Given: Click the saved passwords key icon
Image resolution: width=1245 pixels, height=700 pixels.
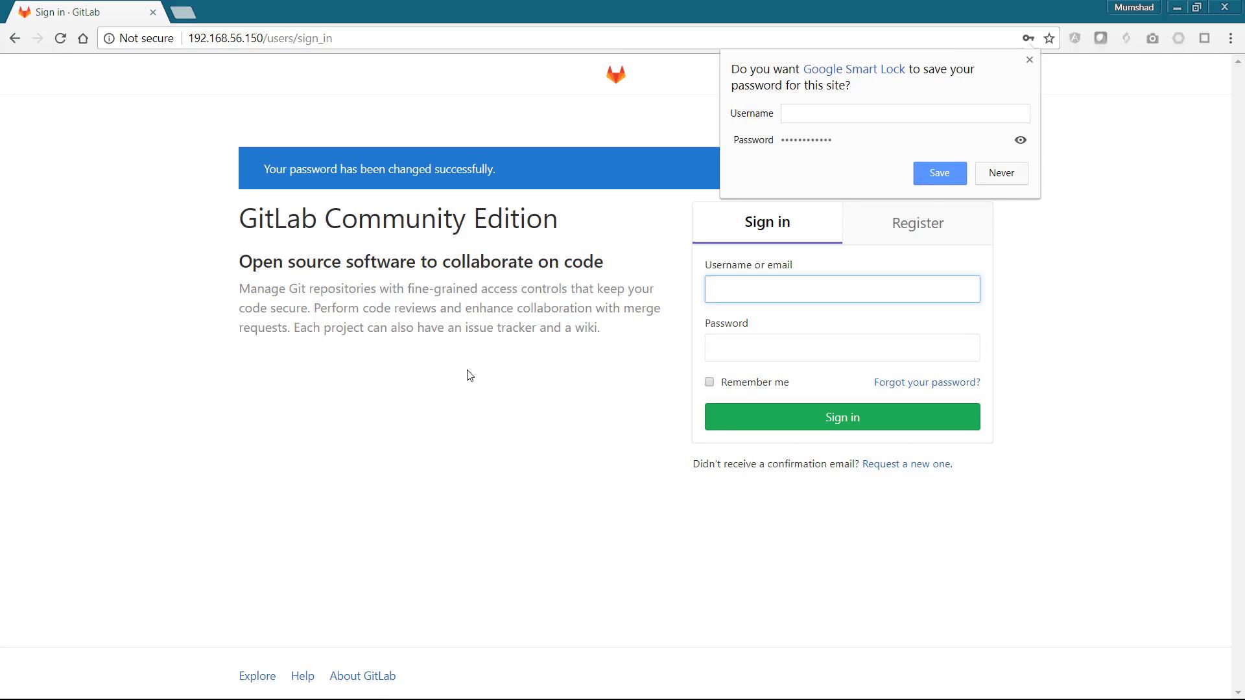Looking at the screenshot, I should pos(1028,38).
